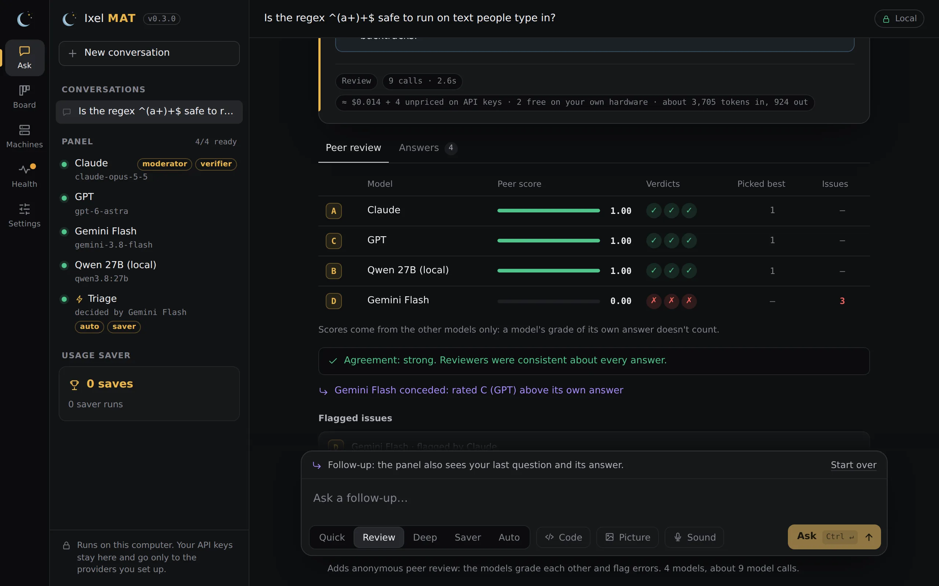This screenshot has height=586, width=939.
Task: Click the saver tag under Triage
Action: 124,327
